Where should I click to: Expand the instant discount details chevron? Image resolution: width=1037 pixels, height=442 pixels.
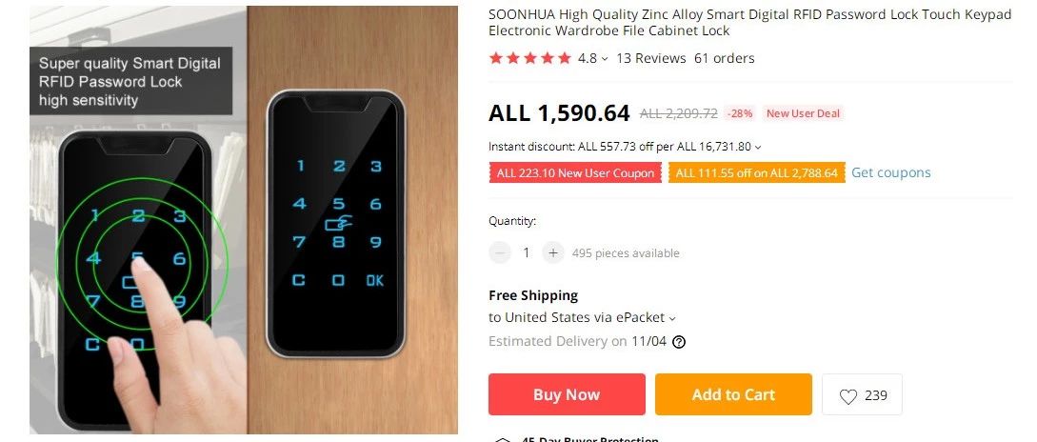(758, 148)
